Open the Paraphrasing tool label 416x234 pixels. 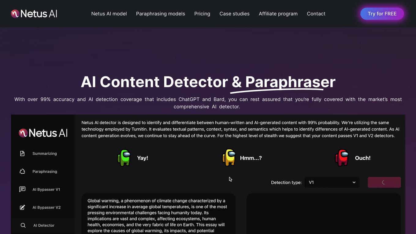[45, 172]
